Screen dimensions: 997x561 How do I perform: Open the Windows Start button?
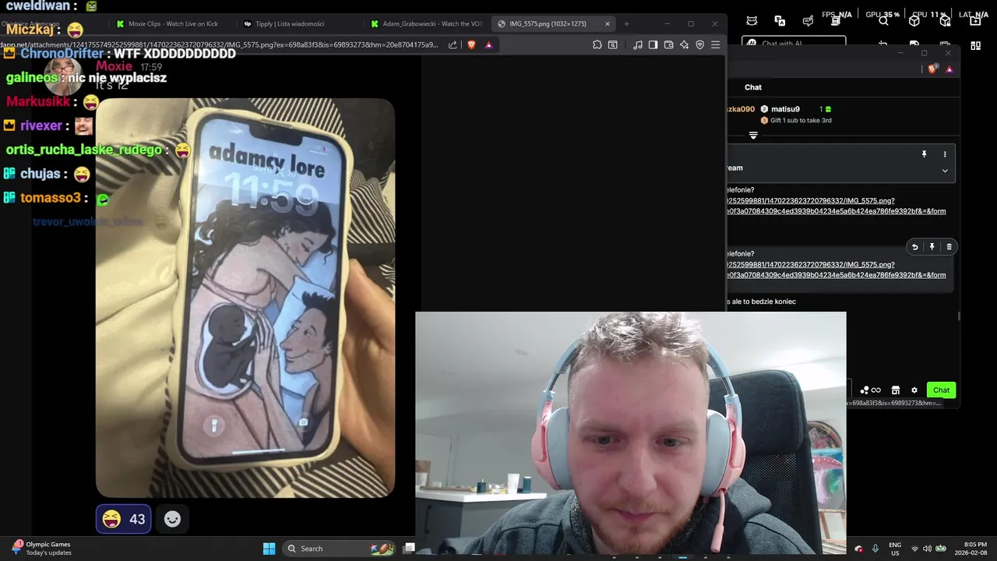coord(269,549)
